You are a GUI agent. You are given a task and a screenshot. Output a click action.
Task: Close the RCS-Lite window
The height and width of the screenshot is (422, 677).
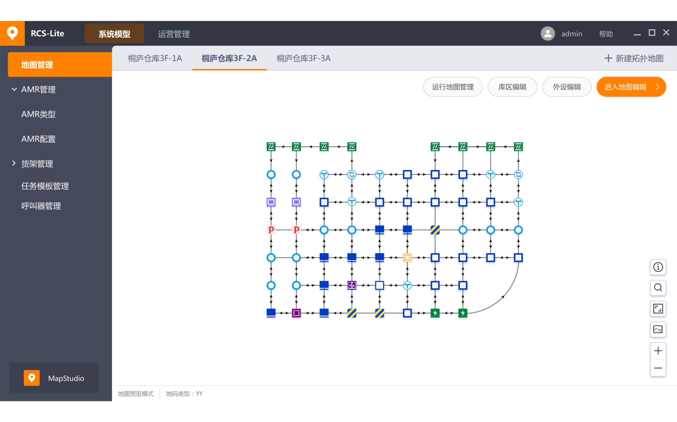point(666,33)
